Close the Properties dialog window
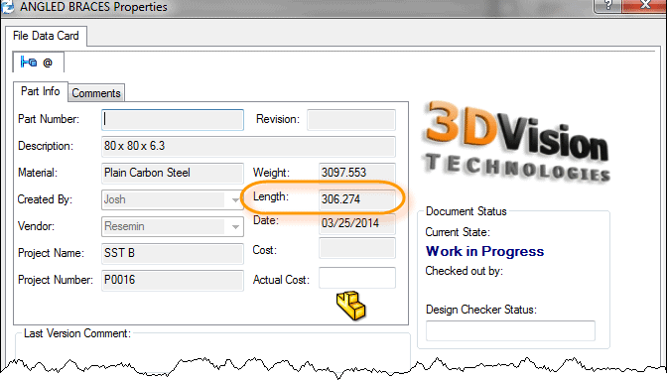 tap(645, 6)
